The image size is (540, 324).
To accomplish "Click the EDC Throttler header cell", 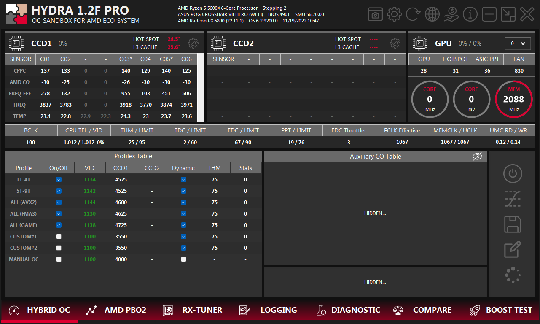I will click(349, 130).
